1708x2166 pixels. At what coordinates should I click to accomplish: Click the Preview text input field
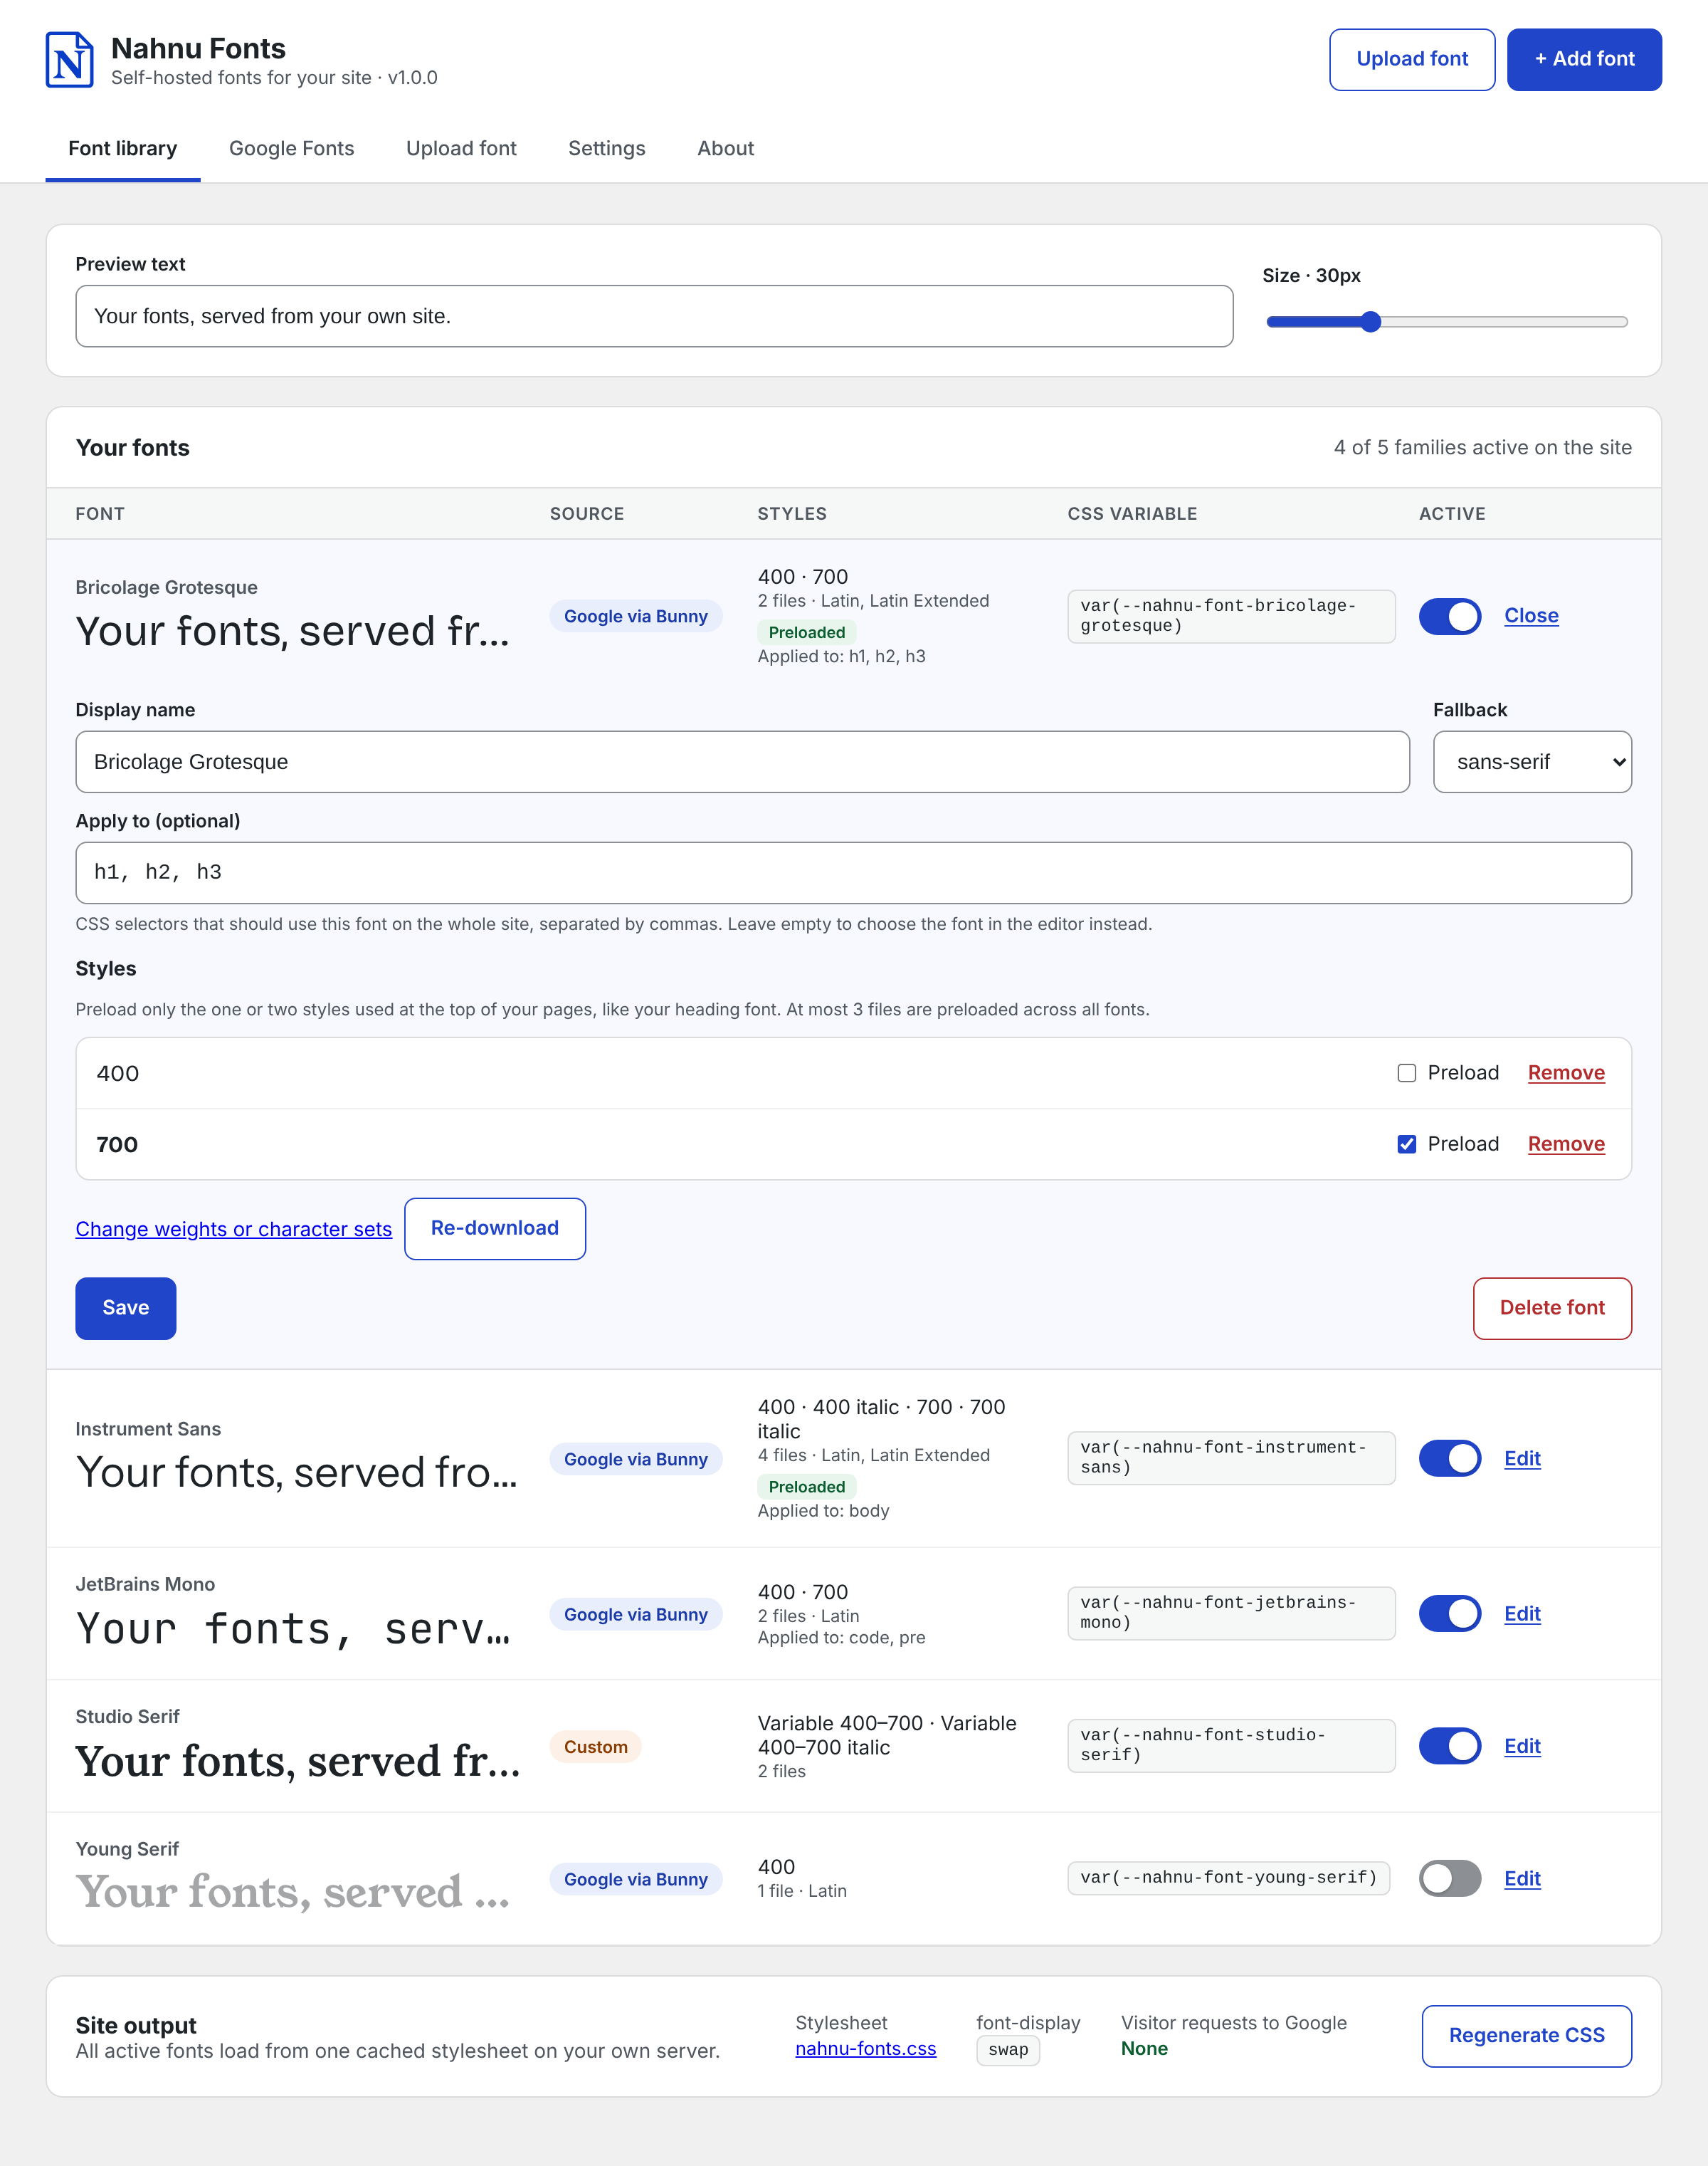point(654,316)
